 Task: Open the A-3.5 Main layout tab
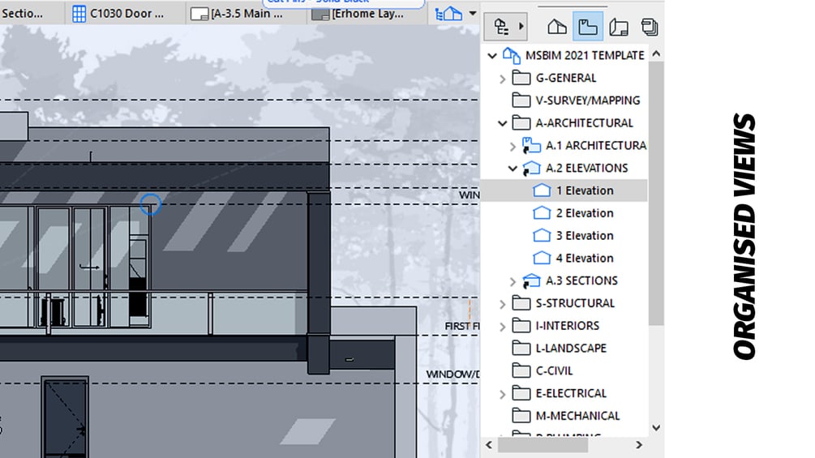point(246,14)
